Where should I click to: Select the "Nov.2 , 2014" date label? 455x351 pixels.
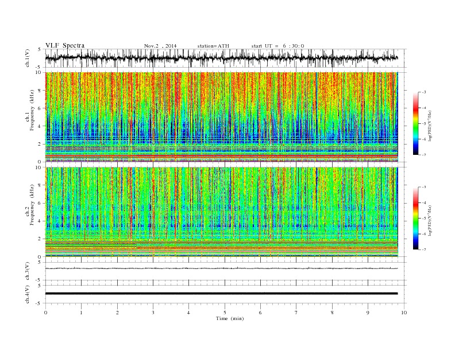point(160,46)
